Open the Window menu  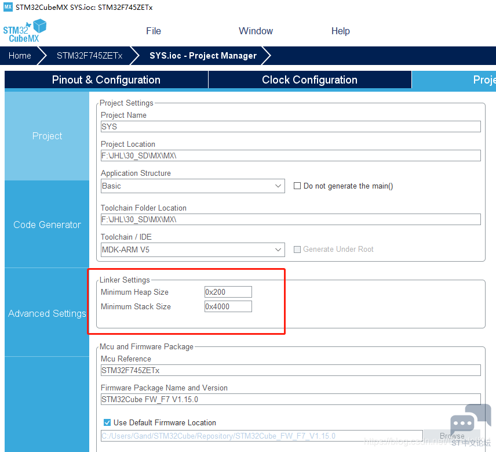click(256, 31)
